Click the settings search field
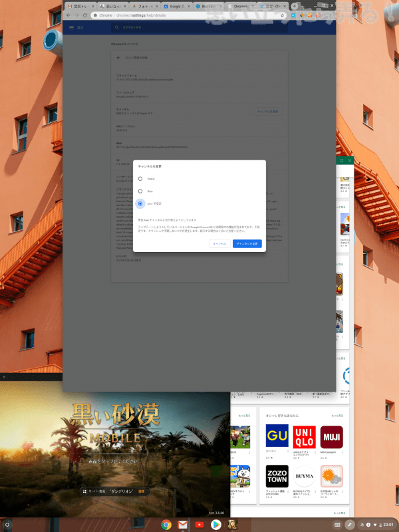This screenshot has width=399, height=532. pos(199,27)
